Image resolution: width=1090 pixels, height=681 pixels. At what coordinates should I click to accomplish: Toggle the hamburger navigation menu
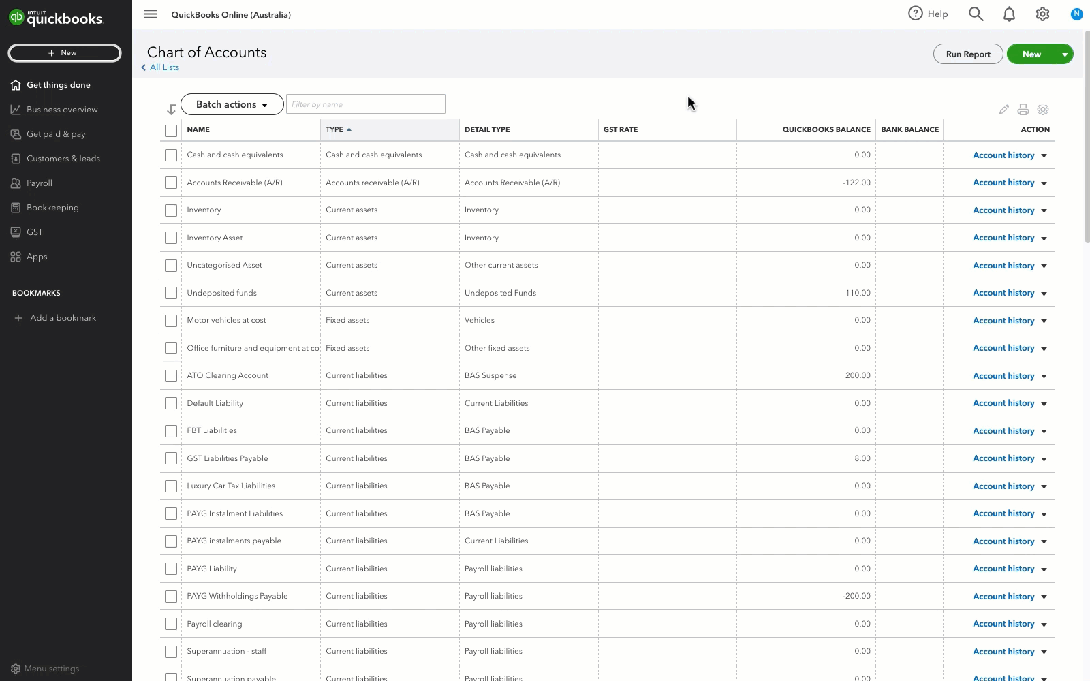pyautogui.click(x=151, y=14)
